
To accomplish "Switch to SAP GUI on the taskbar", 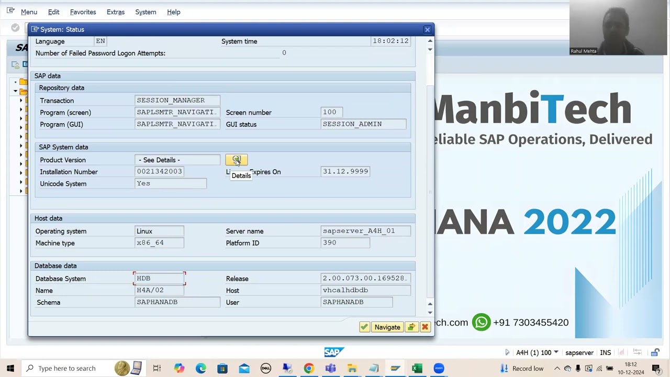I will tap(395, 368).
